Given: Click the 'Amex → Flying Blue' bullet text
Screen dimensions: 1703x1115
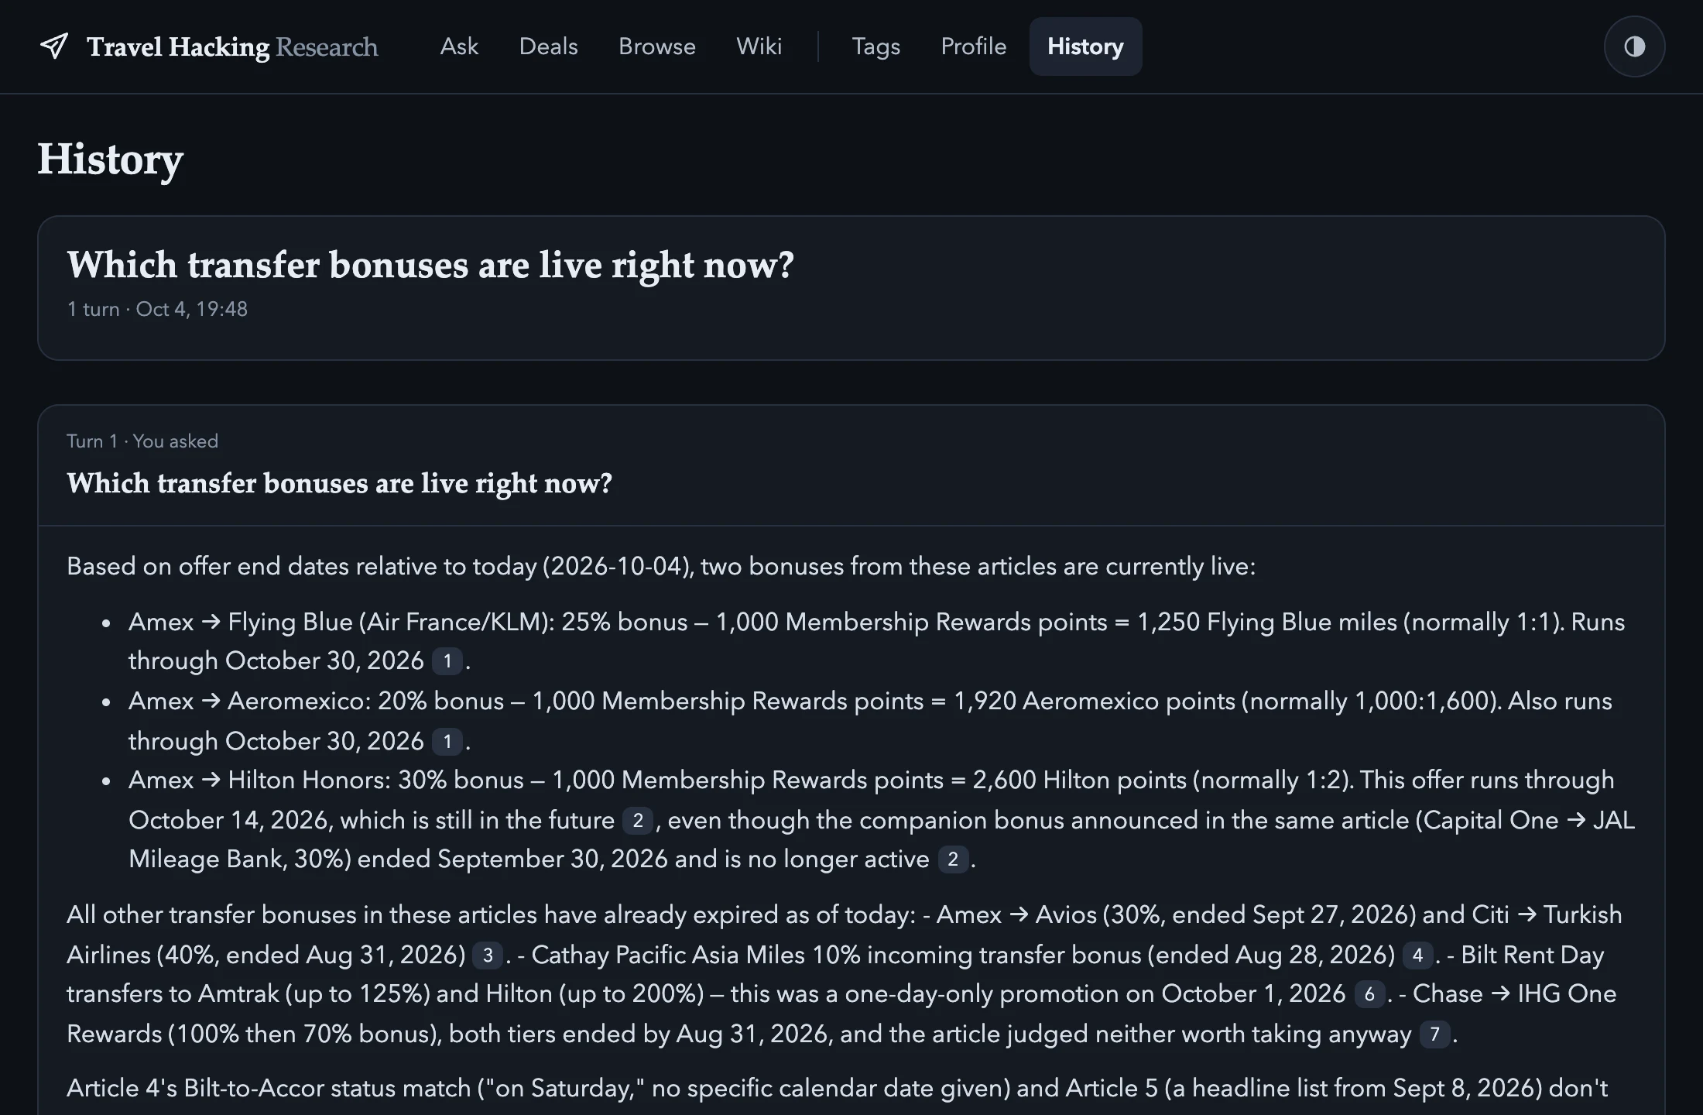Looking at the screenshot, I should 876,641.
